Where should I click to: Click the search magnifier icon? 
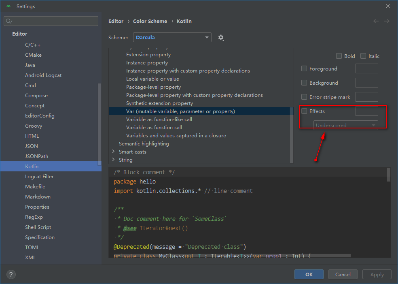pos(9,21)
